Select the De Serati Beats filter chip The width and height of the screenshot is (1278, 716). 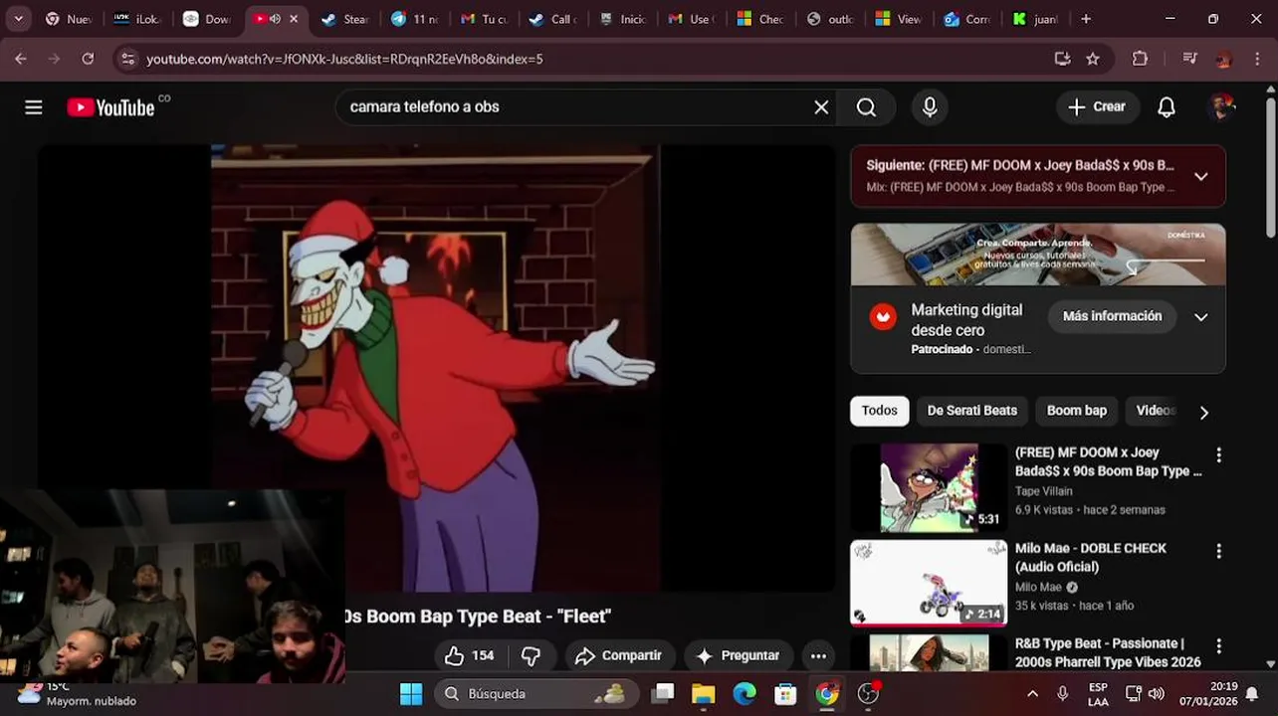972,411
